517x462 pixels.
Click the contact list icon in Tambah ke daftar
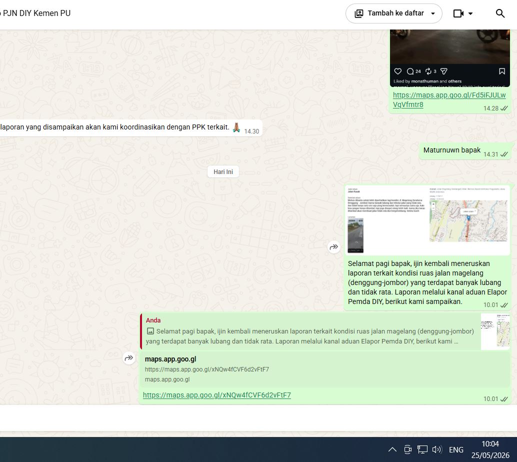pyautogui.click(x=358, y=13)
